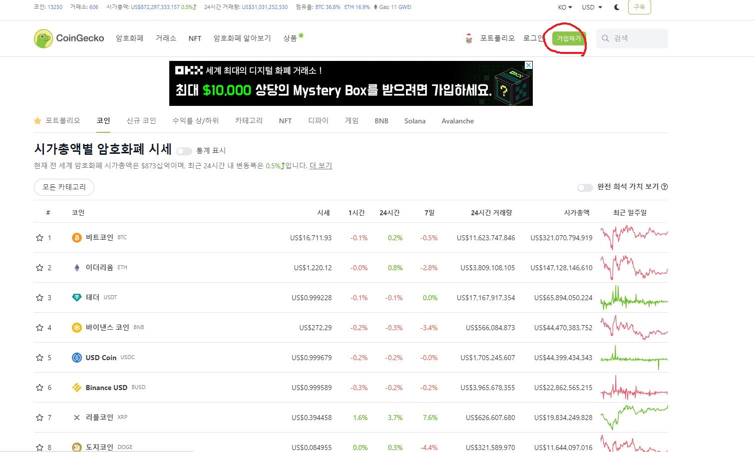This screenshot has width=755, height=452.
Task: Open the NFT top menu
Action: (x=195, y=38)
